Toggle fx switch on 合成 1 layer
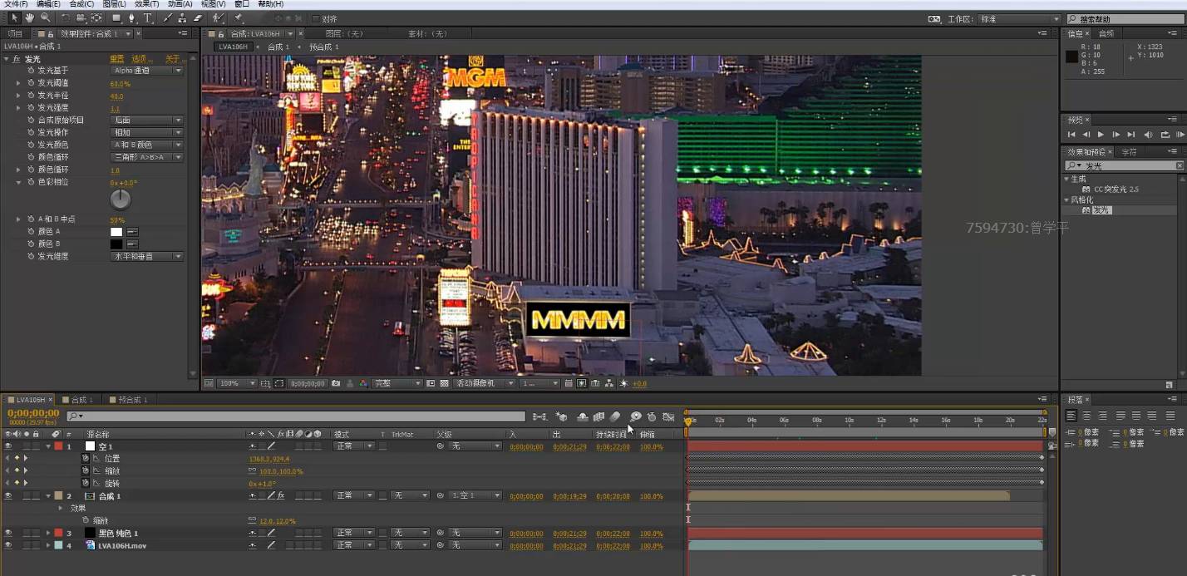 (x=281, y=495)
